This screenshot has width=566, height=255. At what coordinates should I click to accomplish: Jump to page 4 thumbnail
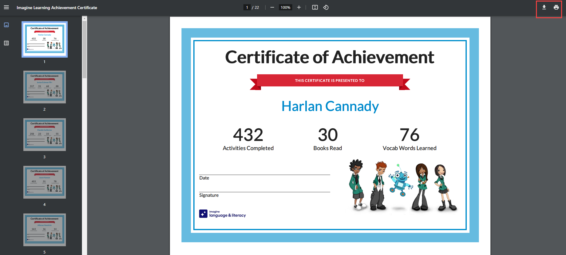(45, 182)
